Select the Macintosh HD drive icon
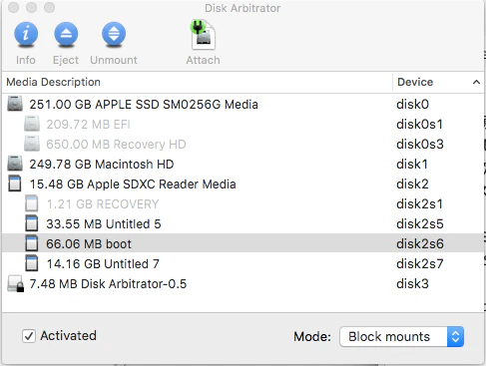Screen dimensions: 486x366 [x=15, y=164]
